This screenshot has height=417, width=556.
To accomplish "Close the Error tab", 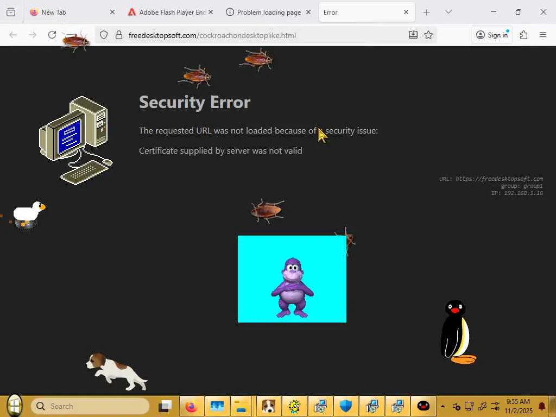I will [x=406, y=12].
